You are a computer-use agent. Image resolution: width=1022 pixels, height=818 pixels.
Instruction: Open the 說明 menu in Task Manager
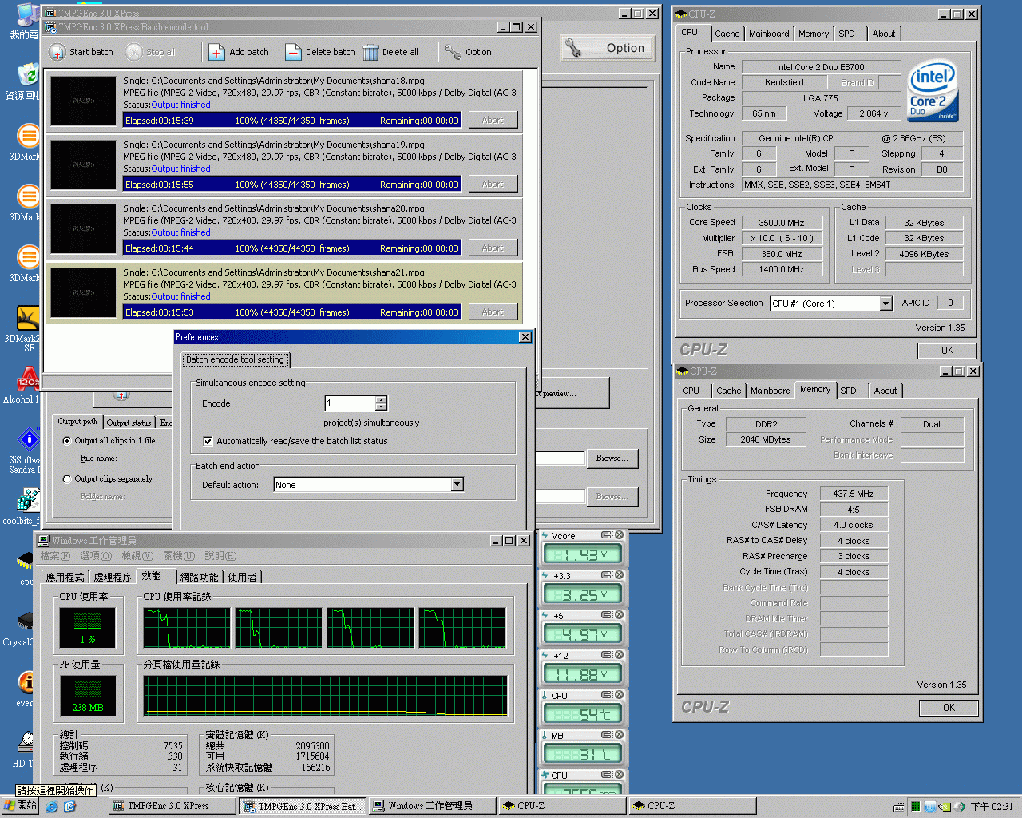pyautogui.click(x=220, y=556)
